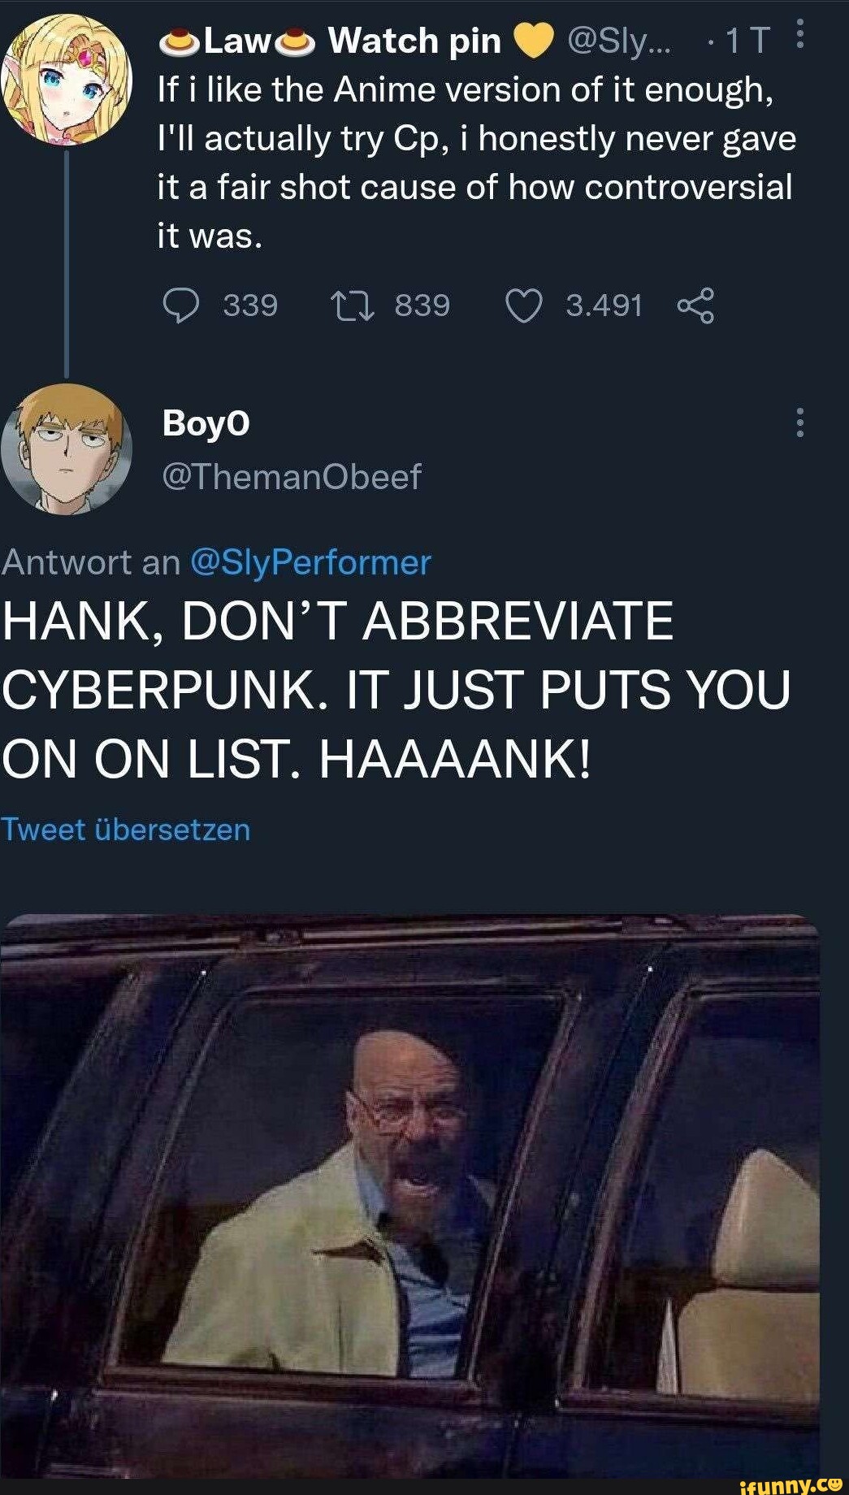Open BoyO's profile avatar
The width and height of the screenshot is (849, 1495).
click(67, 448)
